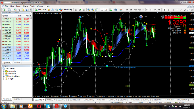This screenshot has width=194, height=109.
Task: Switch timeframe to M5
Action: point(131,10)
